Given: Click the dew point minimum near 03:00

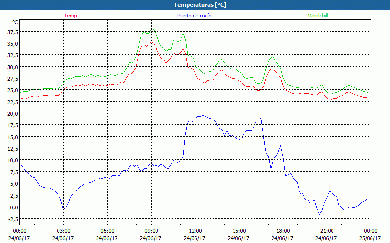Looking at the screenshot, I should click(64, 210).
